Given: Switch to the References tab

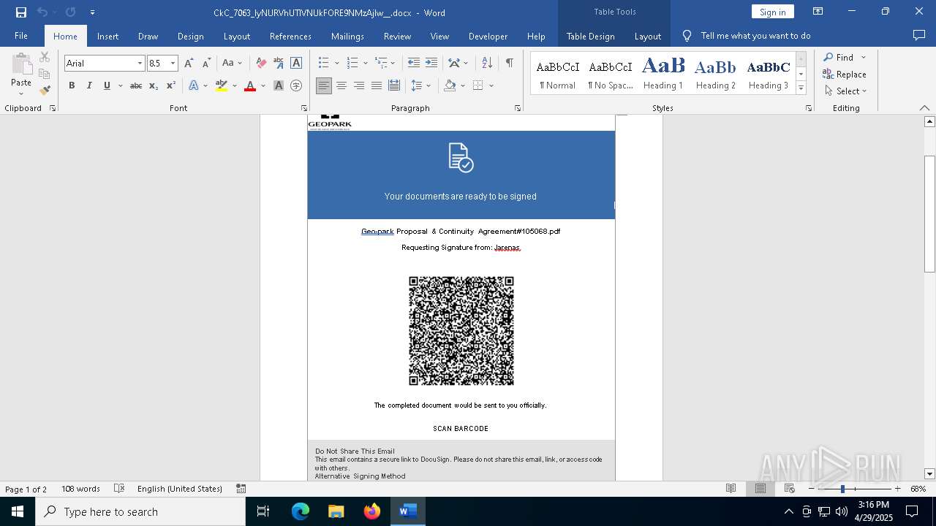Looking at the screenshot, I should pos(290,36).
